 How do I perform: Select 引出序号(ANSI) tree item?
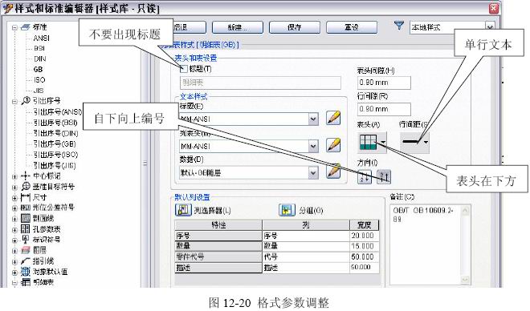click(x=57, y=111)
